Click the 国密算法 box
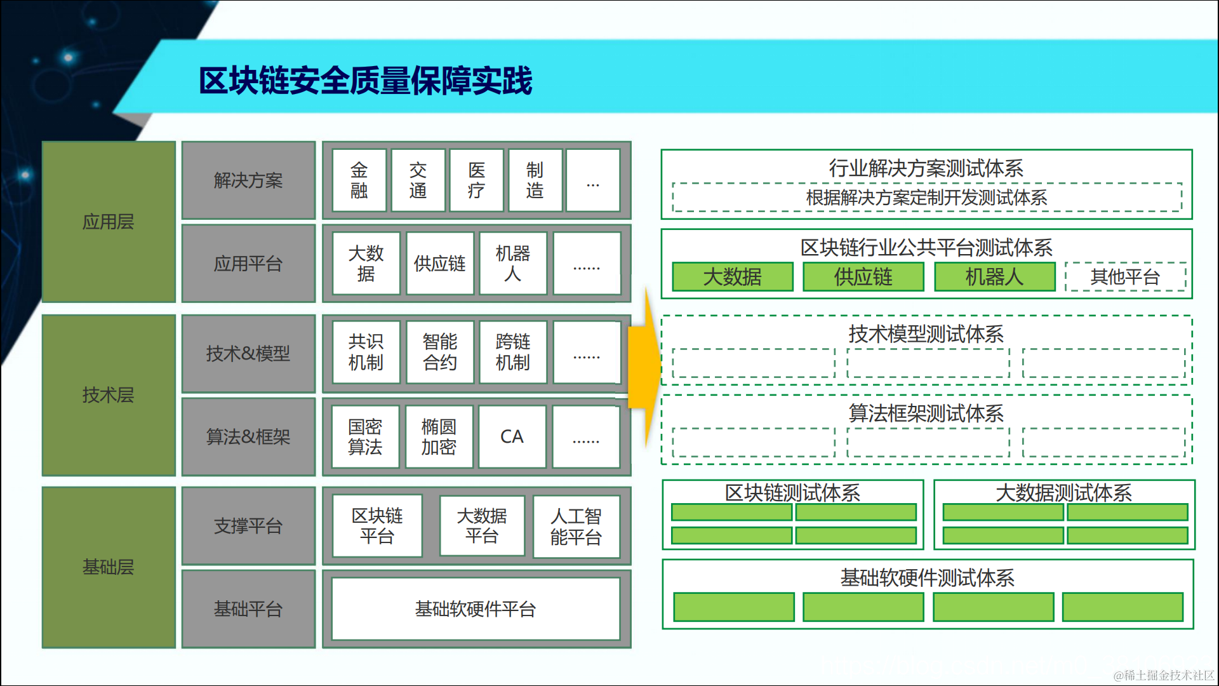 pyautogui.click(x=365, y=436)
